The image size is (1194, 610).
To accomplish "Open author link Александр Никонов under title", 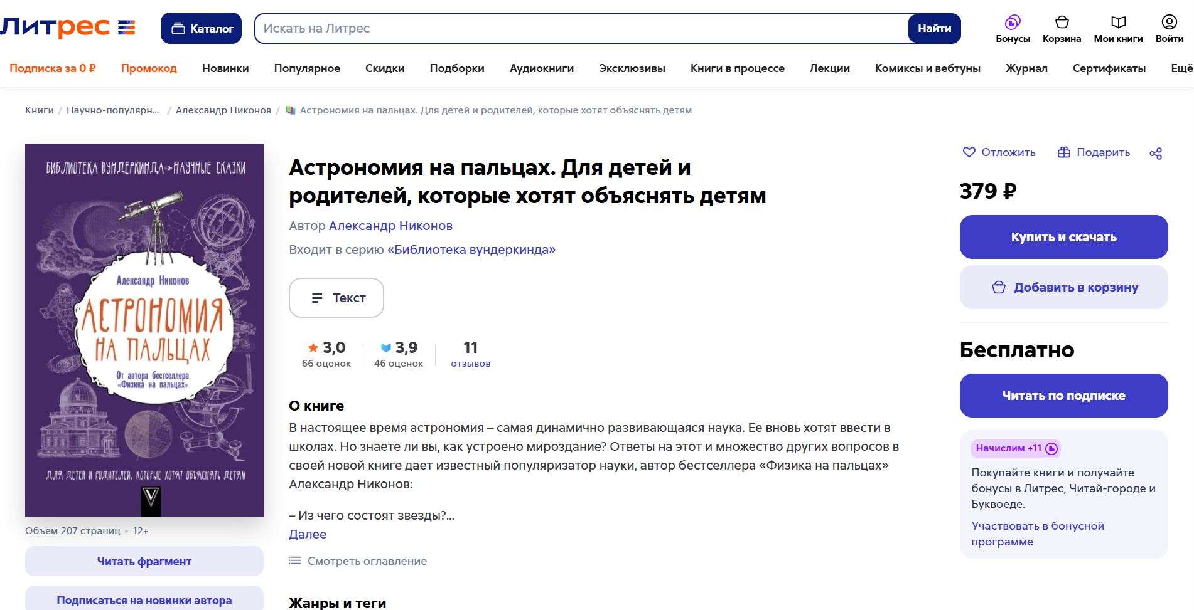I will click(390, 226).
